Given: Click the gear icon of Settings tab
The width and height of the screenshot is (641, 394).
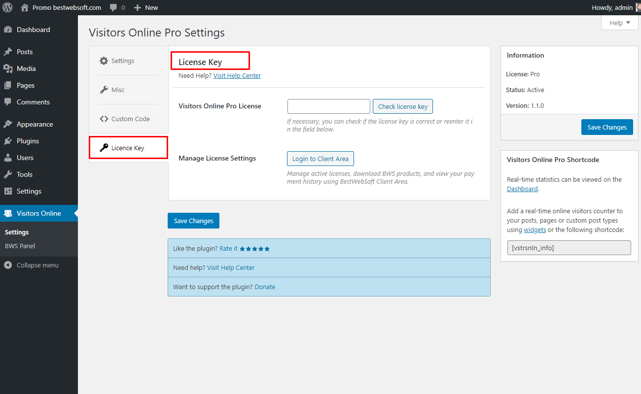Looking at the screenshot, I should click(104, 61).
